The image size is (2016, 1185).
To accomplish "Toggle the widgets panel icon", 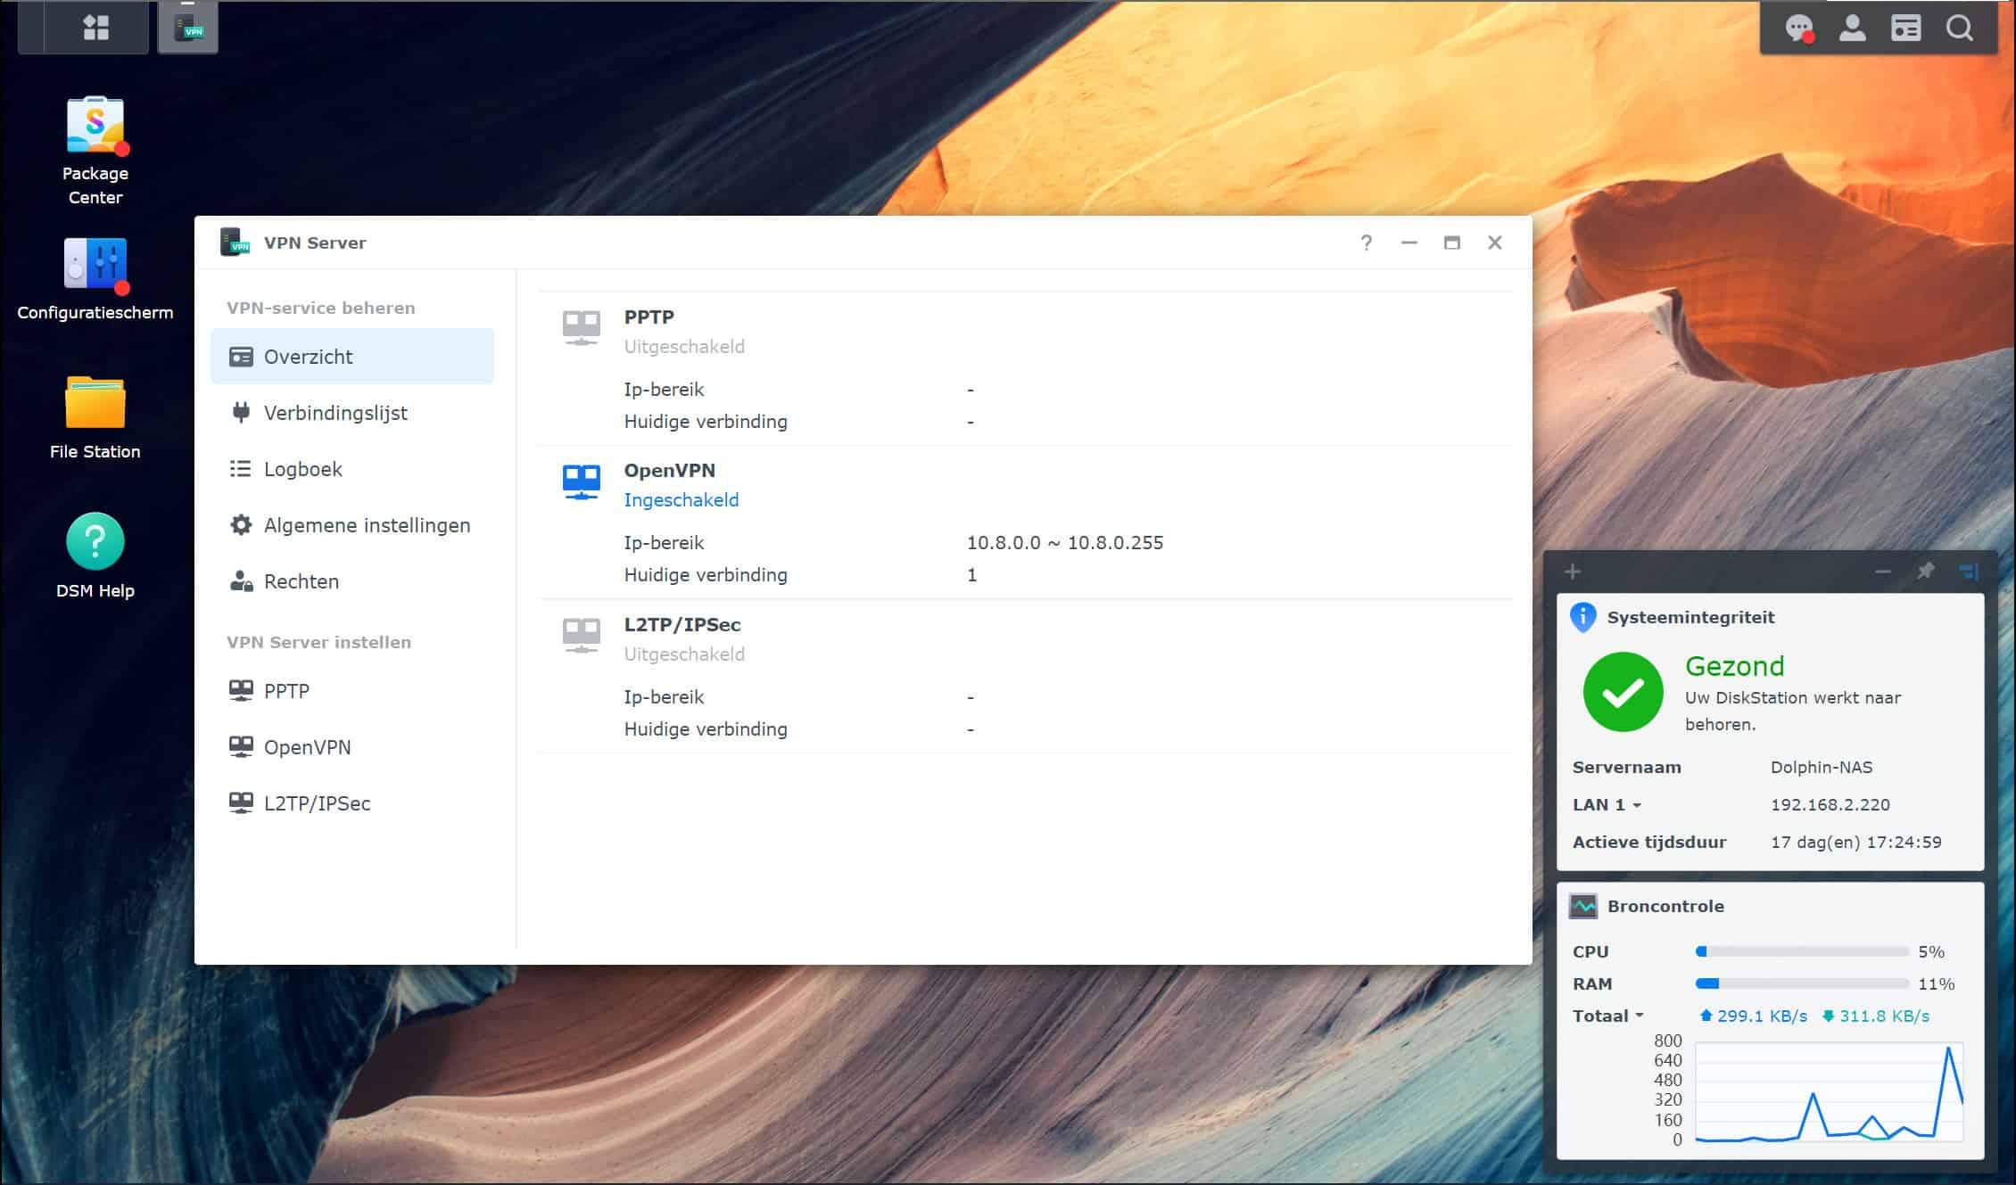I will 1906,29.
